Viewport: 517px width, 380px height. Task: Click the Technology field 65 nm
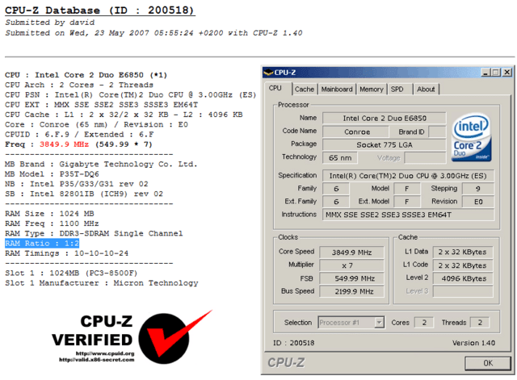(x=340, y=158)
